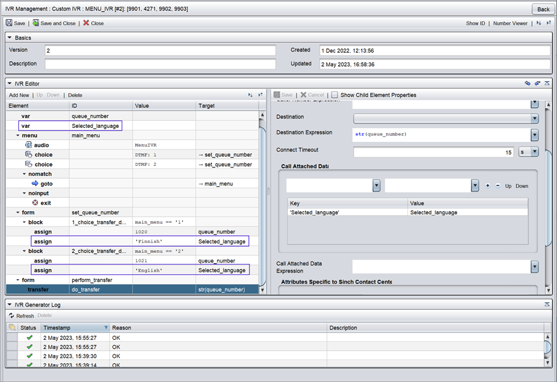
Task: Click the exit element's red icon
Action: click(x=34, y=203)
